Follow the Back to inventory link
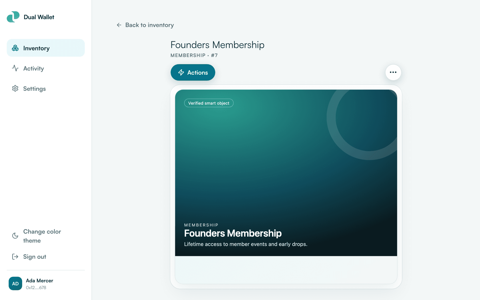480x300 pixels. (x=145, y=25)
